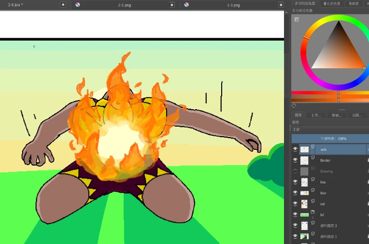Click the lock icon on Border layer
The image size is (369, 244).
click(368, 160)
